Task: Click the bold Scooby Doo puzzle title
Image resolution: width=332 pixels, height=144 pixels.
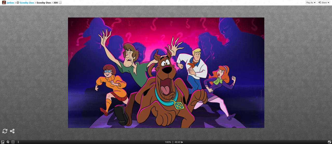Action: (x=44, y=3)
